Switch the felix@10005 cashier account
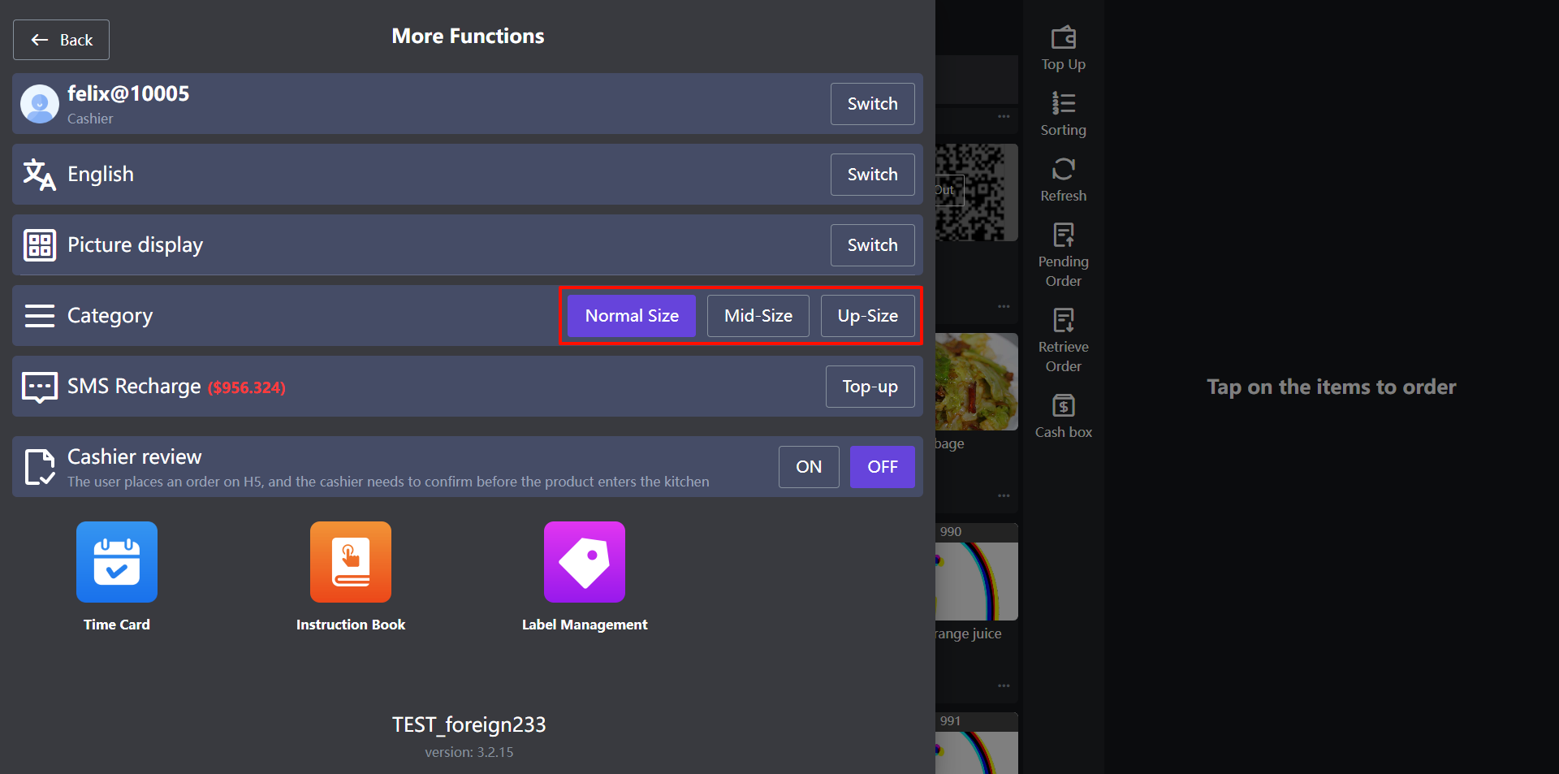Screen dimensions: 1559x774 [872, 104]
